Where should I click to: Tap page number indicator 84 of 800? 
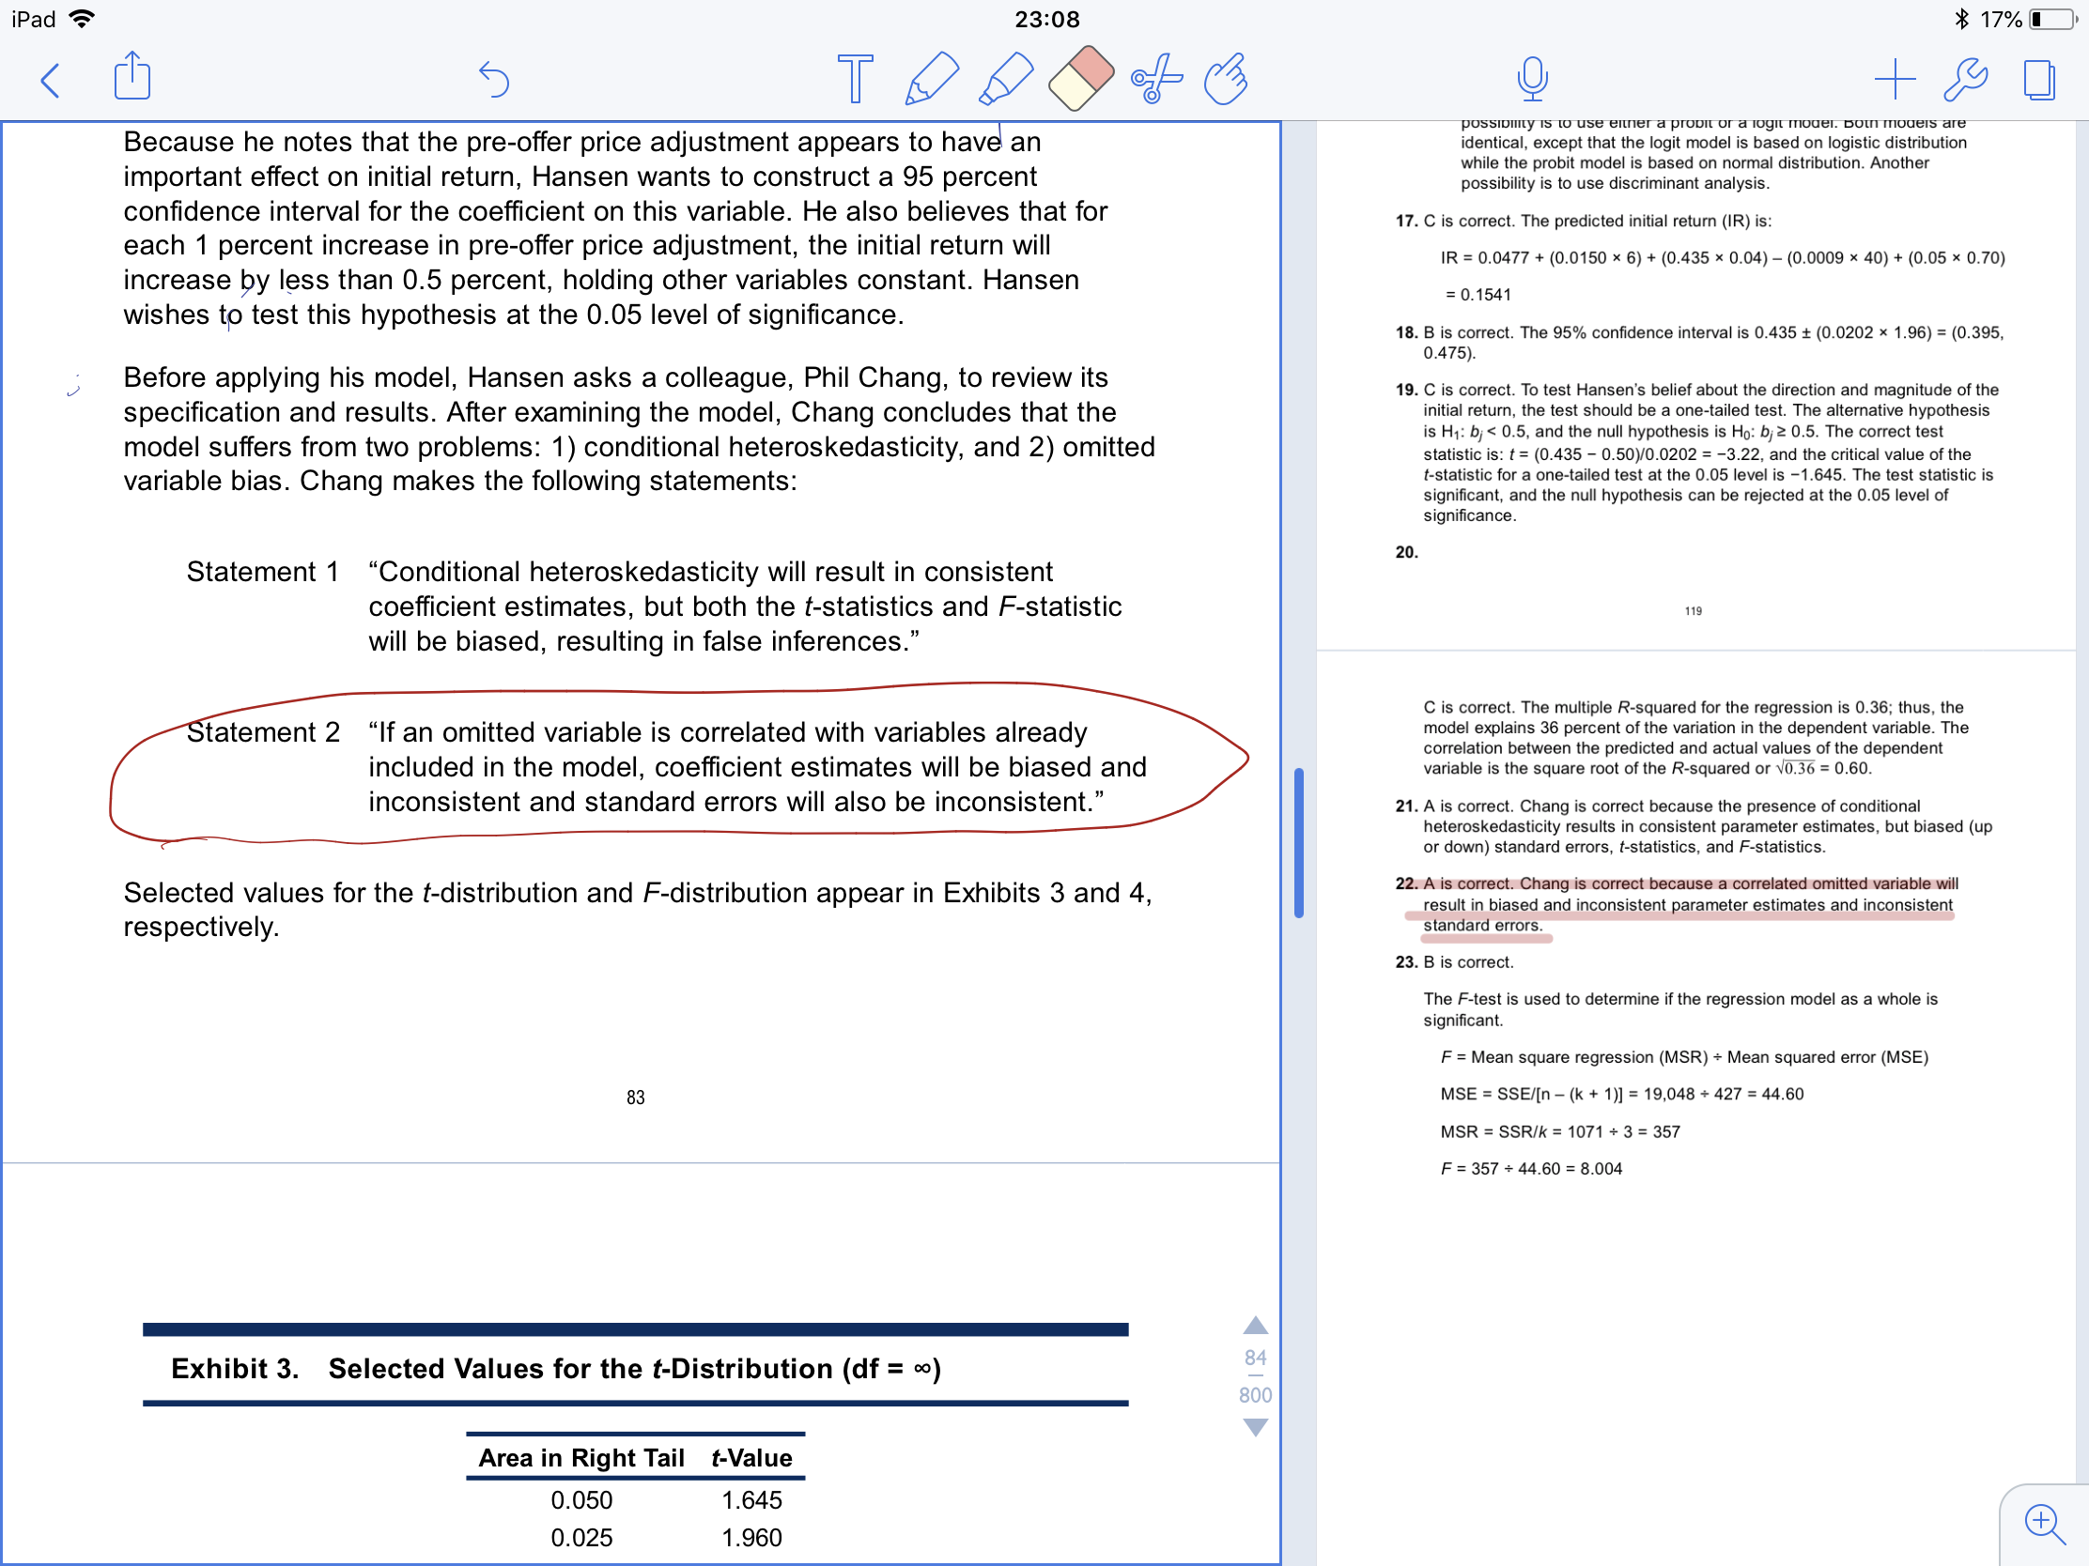click(x=1255, y=1376)
